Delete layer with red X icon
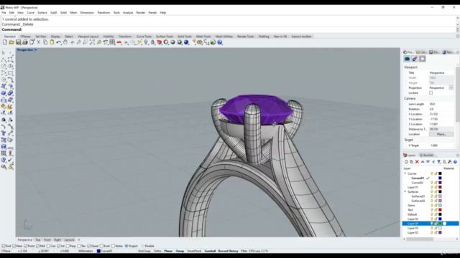The height and width of the screenshot is (258, 460). coord(417,162)
